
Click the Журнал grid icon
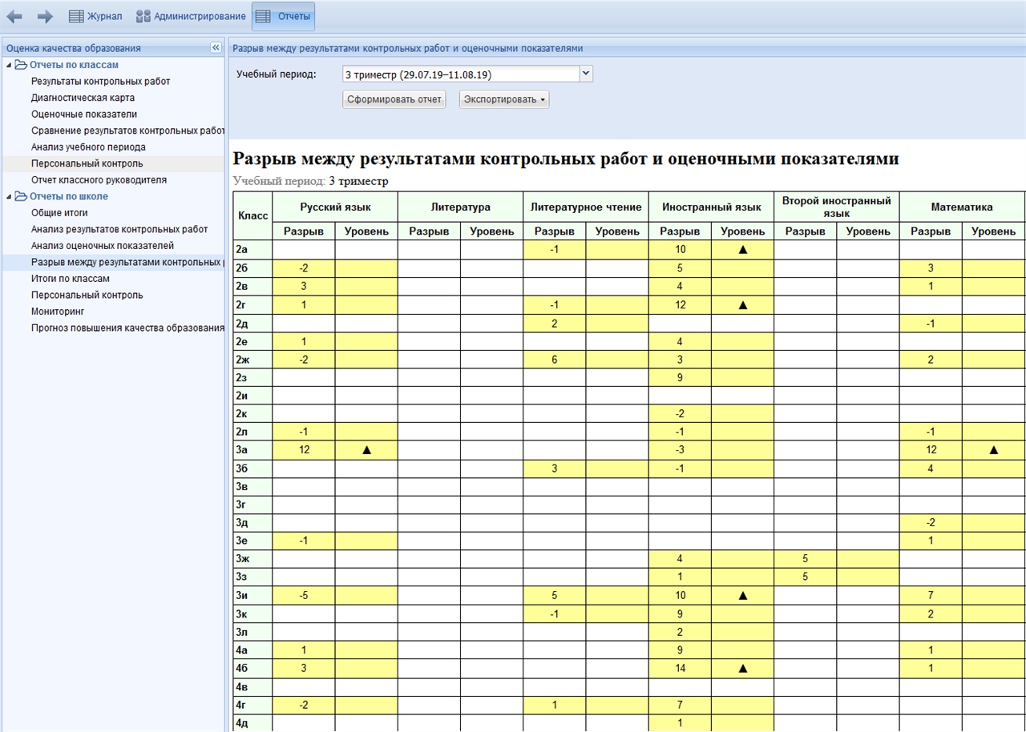76,16
